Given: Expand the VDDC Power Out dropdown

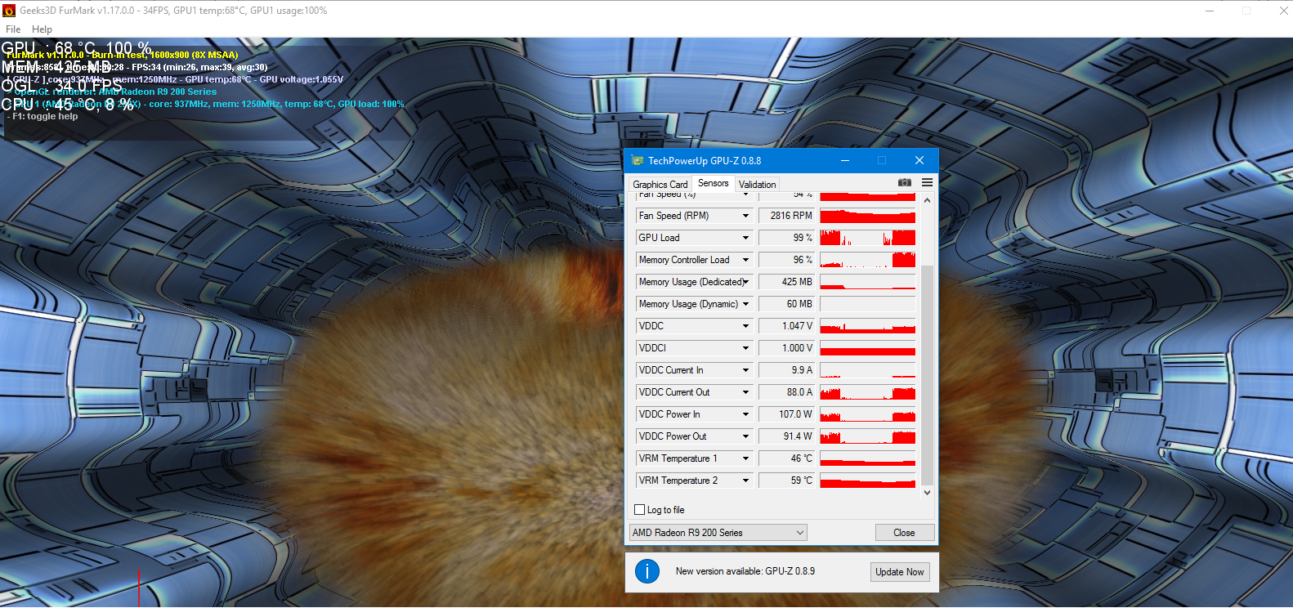Looking at the screenshot, I should click(745, 436).
